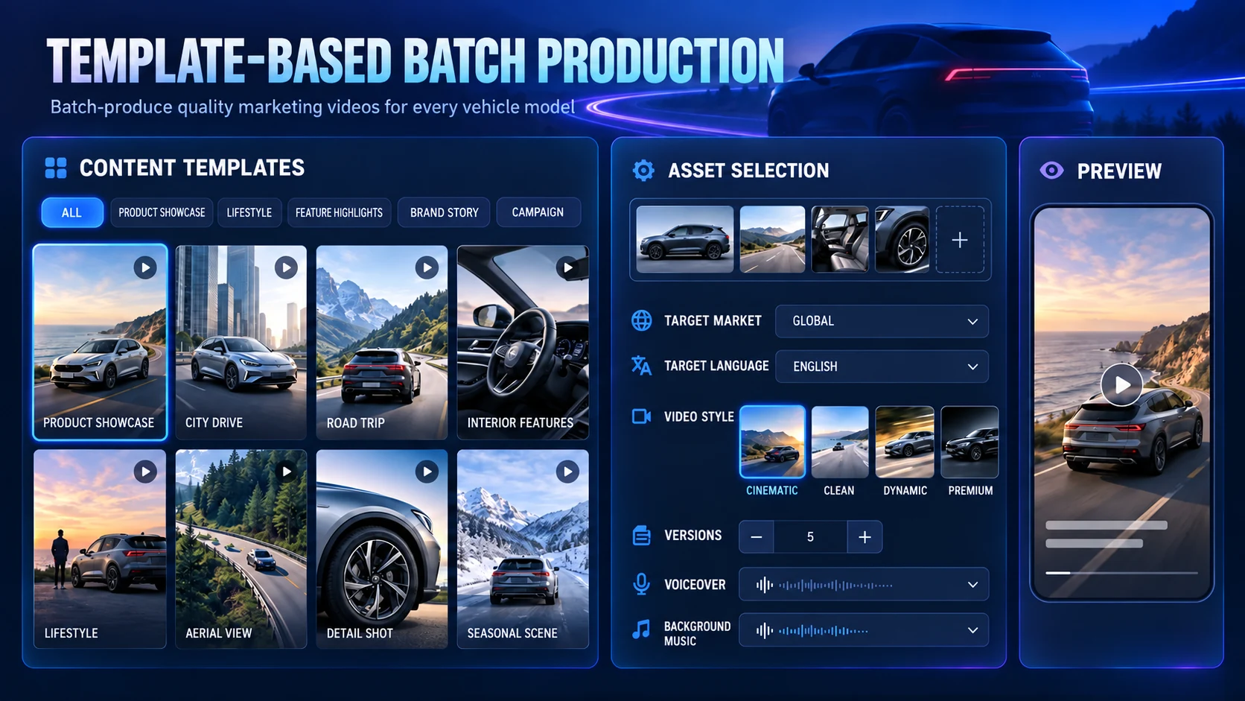Screen dimensions: 1245x701
Task: Click the Target Market globe icon
Action: point(641,321)
